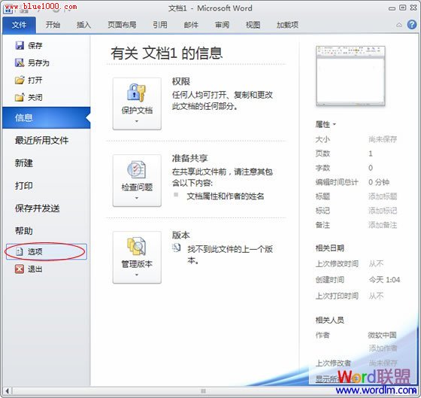Click the Save As icon
Image resolution: width=421 pixels, height=398 pixels.
click(20, 62)
